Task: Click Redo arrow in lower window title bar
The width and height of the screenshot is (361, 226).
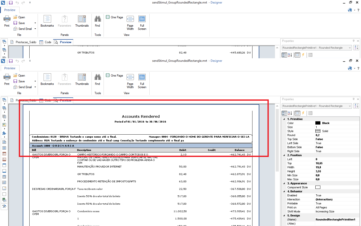Action: (x=23, y=61)
